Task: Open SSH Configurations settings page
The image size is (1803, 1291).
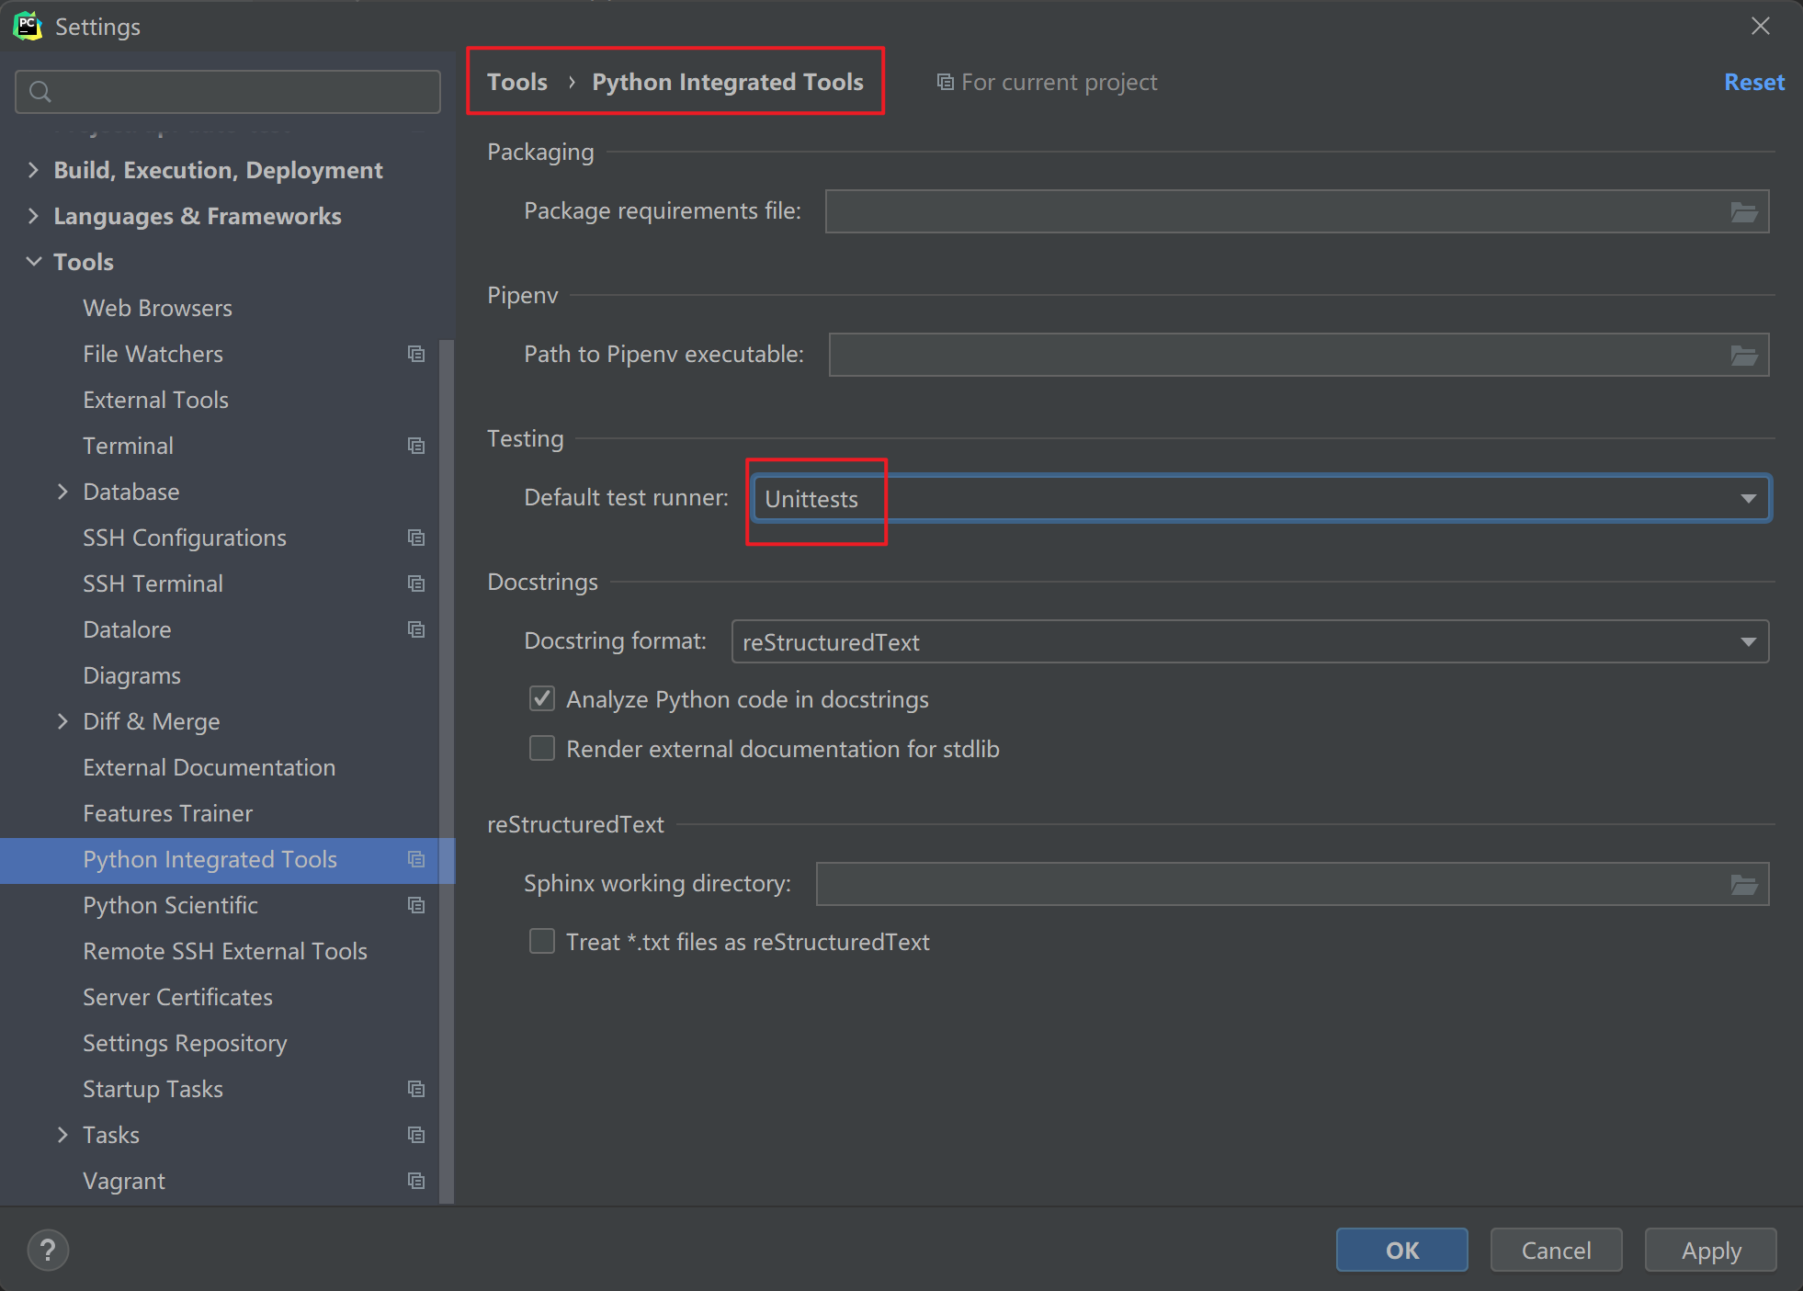Action: (184, 538)
